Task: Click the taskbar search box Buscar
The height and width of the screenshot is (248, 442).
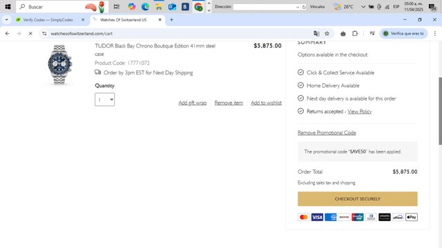Action: [x=62, y=7]
